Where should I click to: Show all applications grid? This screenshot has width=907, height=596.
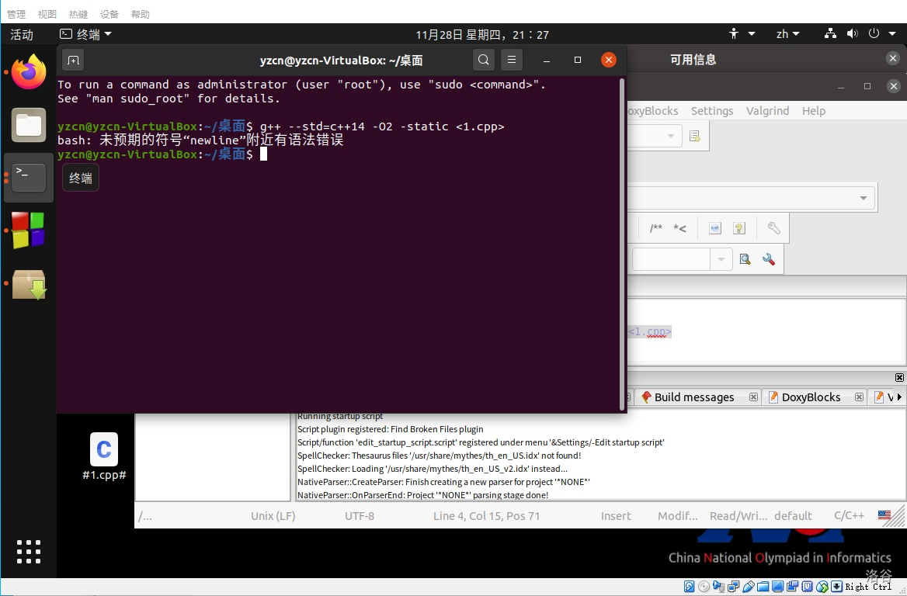tap(29, 551)
